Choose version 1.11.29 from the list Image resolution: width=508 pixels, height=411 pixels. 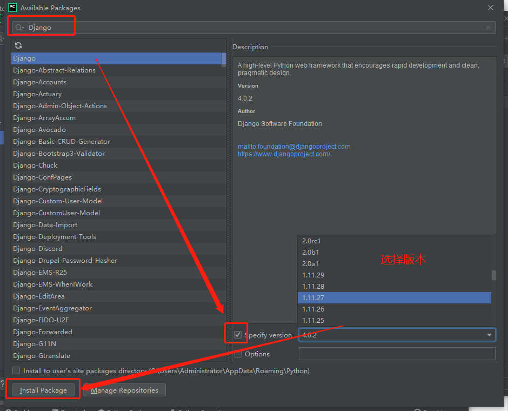pyautogui.click(x=395, y=275)
